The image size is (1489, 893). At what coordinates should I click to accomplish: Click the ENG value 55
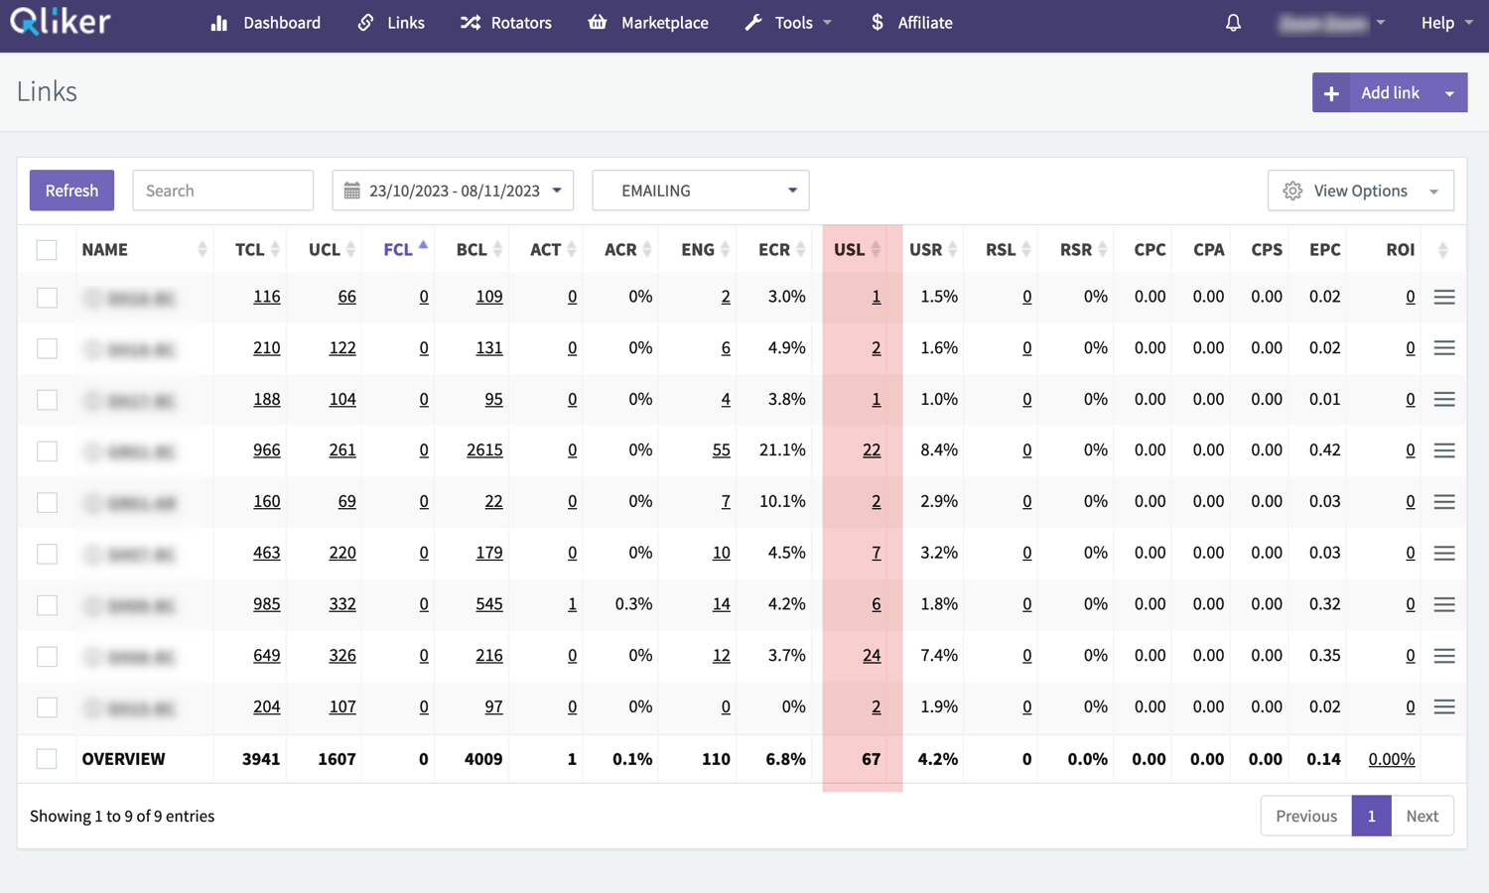tap(721, 450)
